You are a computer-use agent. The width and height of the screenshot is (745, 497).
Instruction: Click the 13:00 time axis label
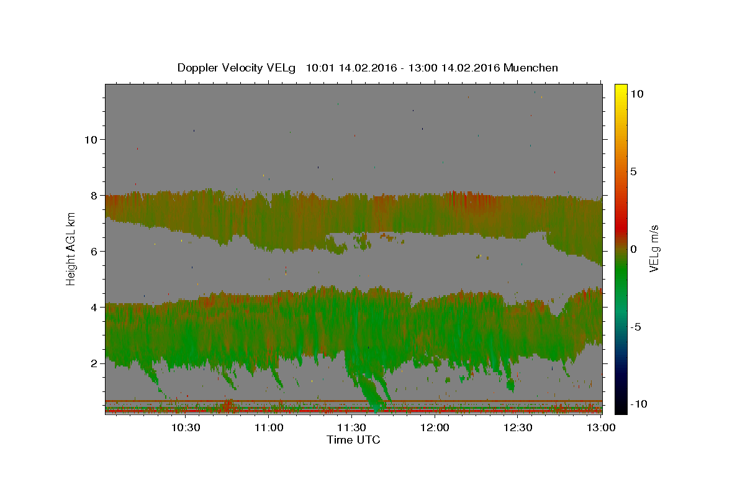[x=602, y=427]
